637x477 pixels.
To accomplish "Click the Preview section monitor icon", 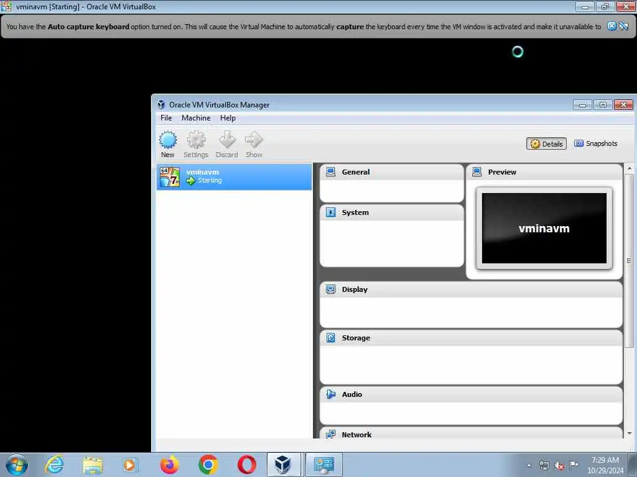I will click(x=477, y=172).
